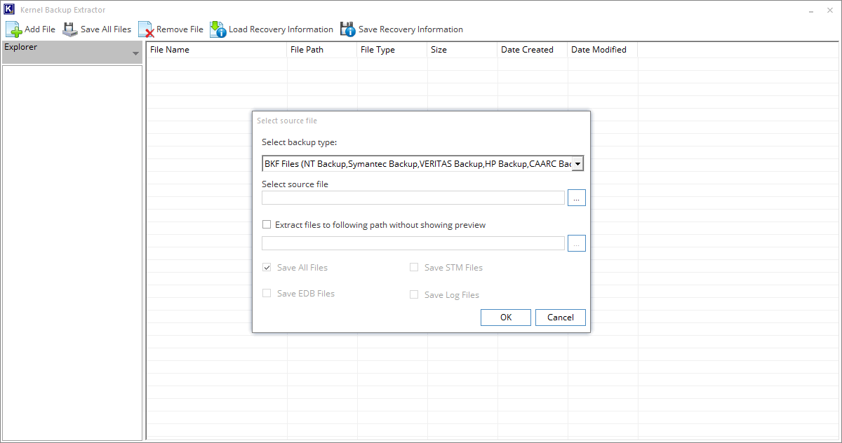
Task: Open the backup type dropdown
Action: click(578, 163)
